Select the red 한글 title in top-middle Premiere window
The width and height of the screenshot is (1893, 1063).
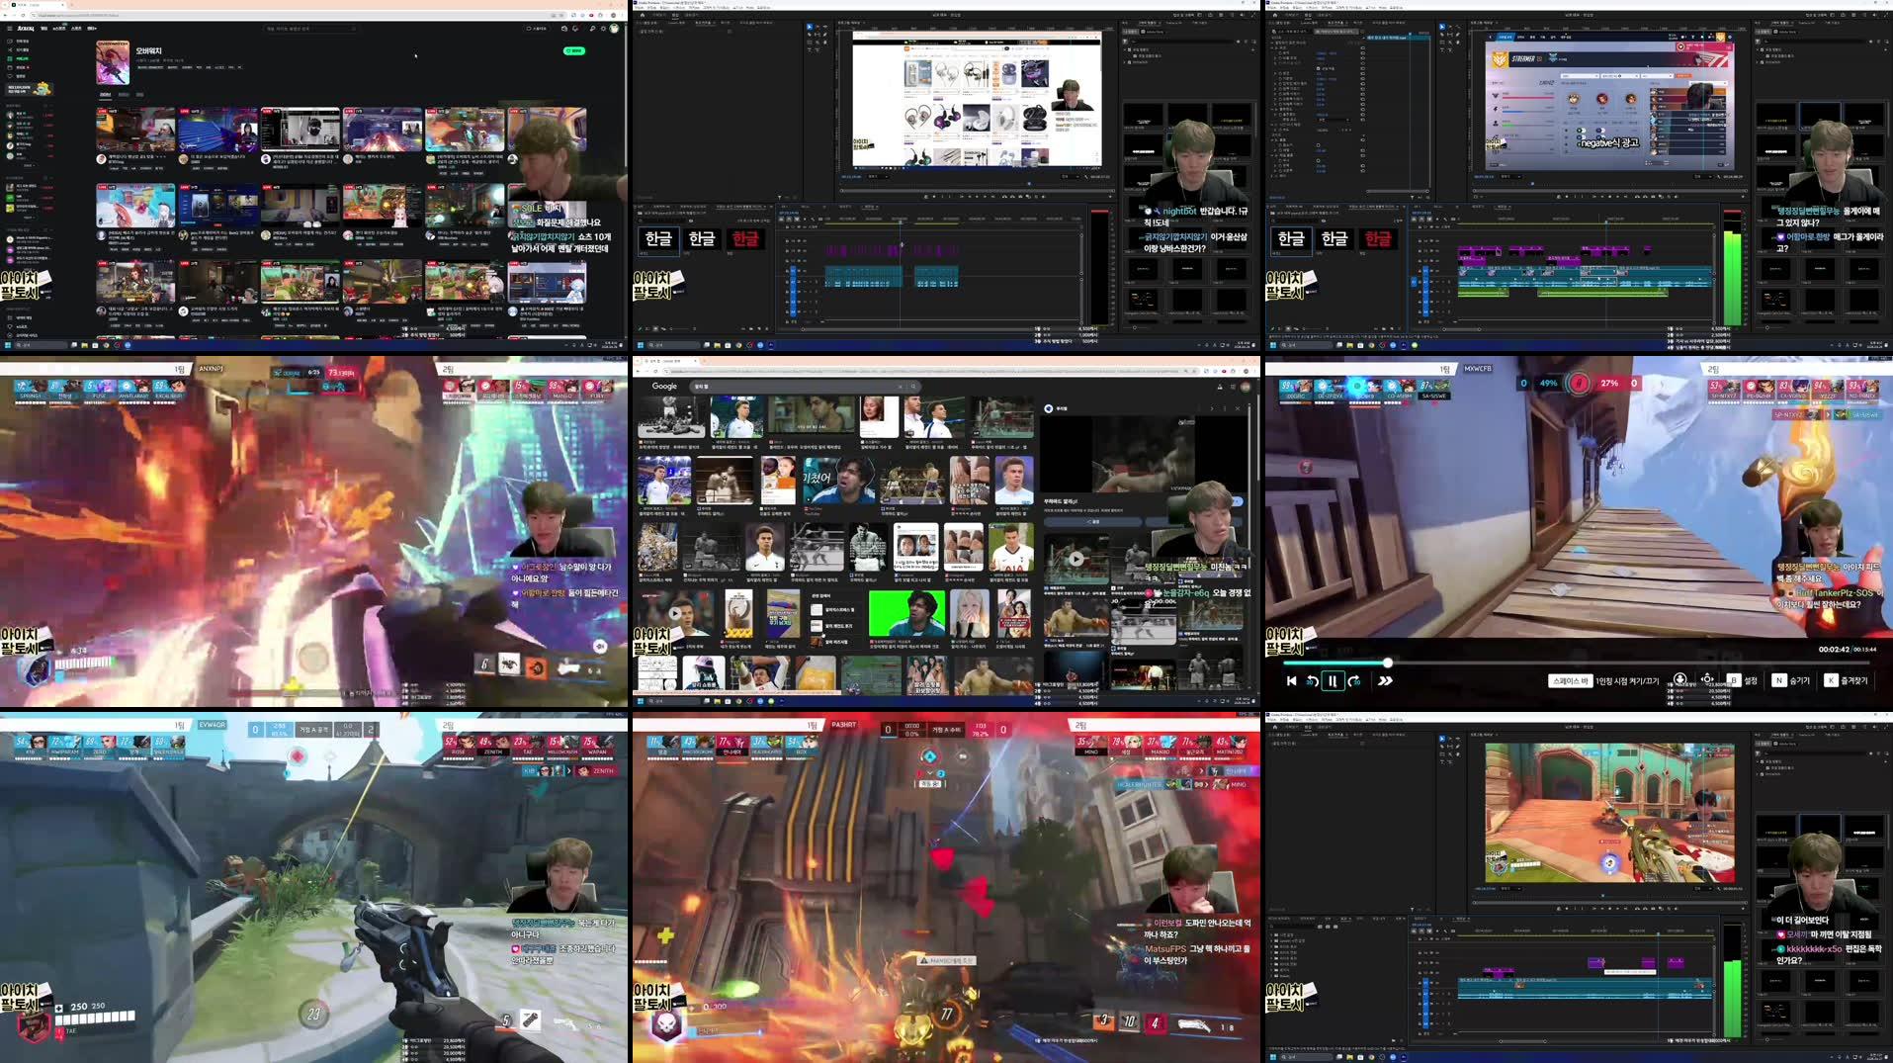745,238
